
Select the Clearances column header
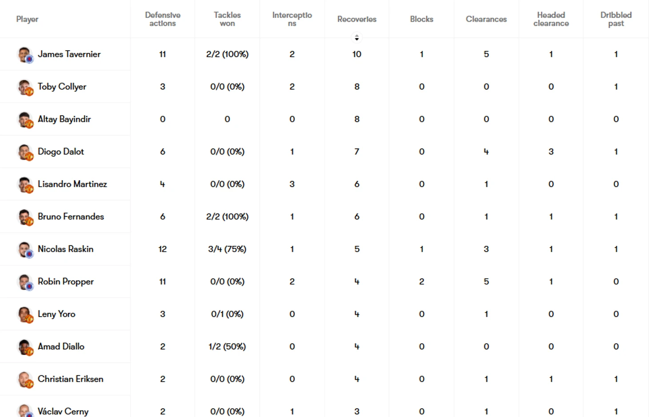[486, 19]
